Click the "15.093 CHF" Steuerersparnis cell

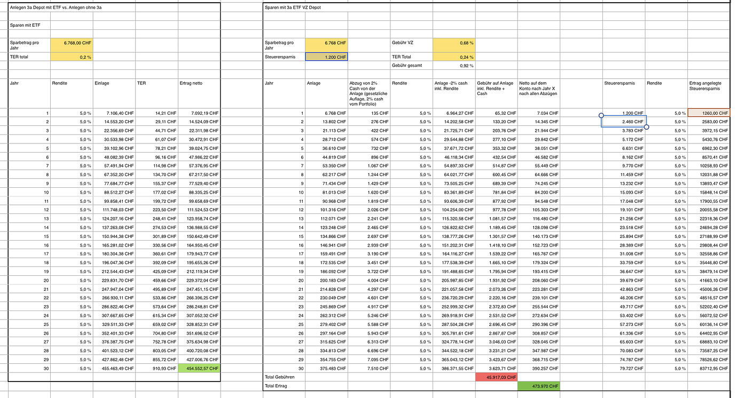pyautogui.click(x=624, y=192)
